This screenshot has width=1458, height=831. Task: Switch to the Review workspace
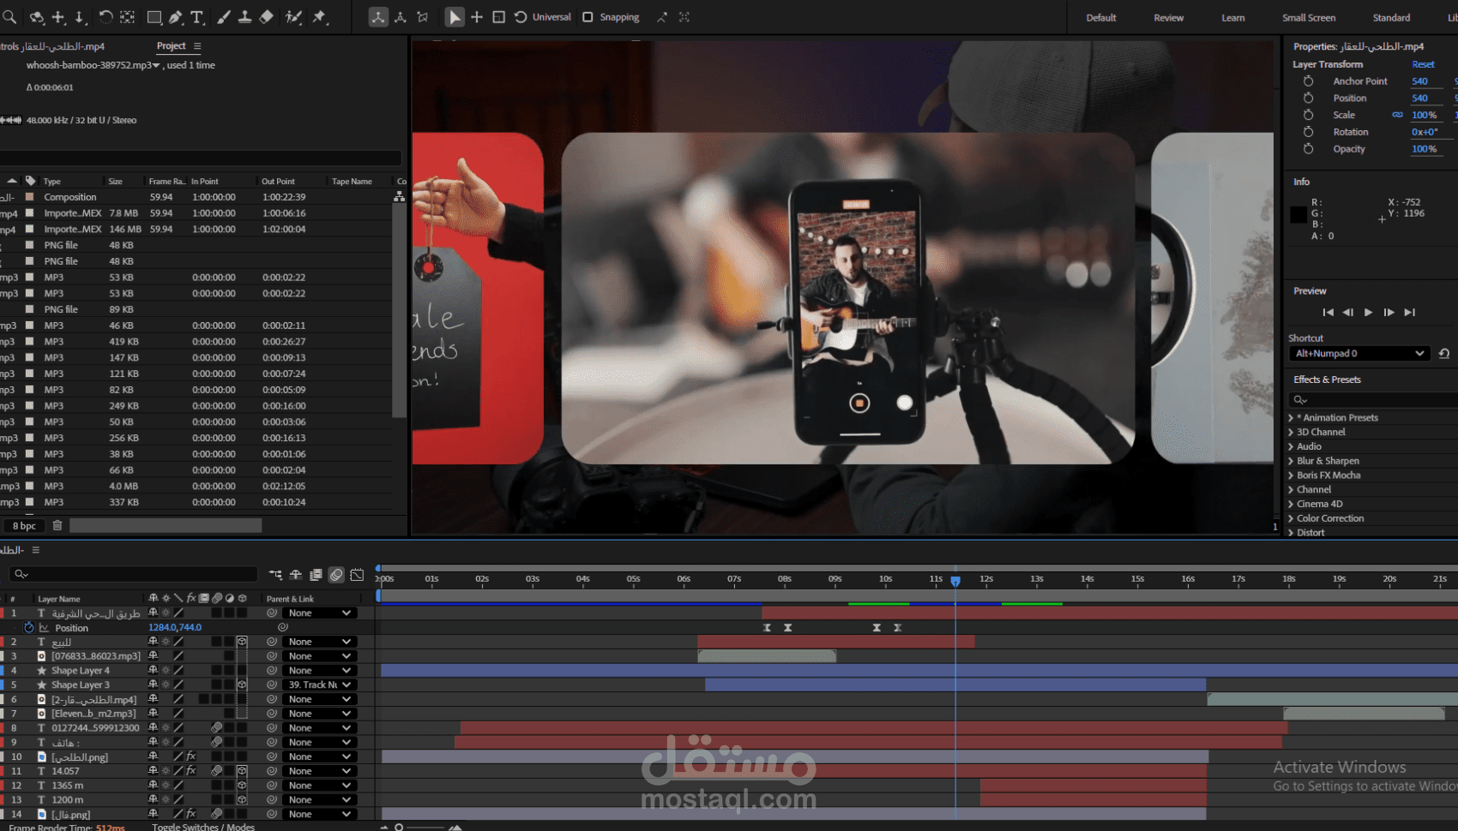coord(1168,18)
